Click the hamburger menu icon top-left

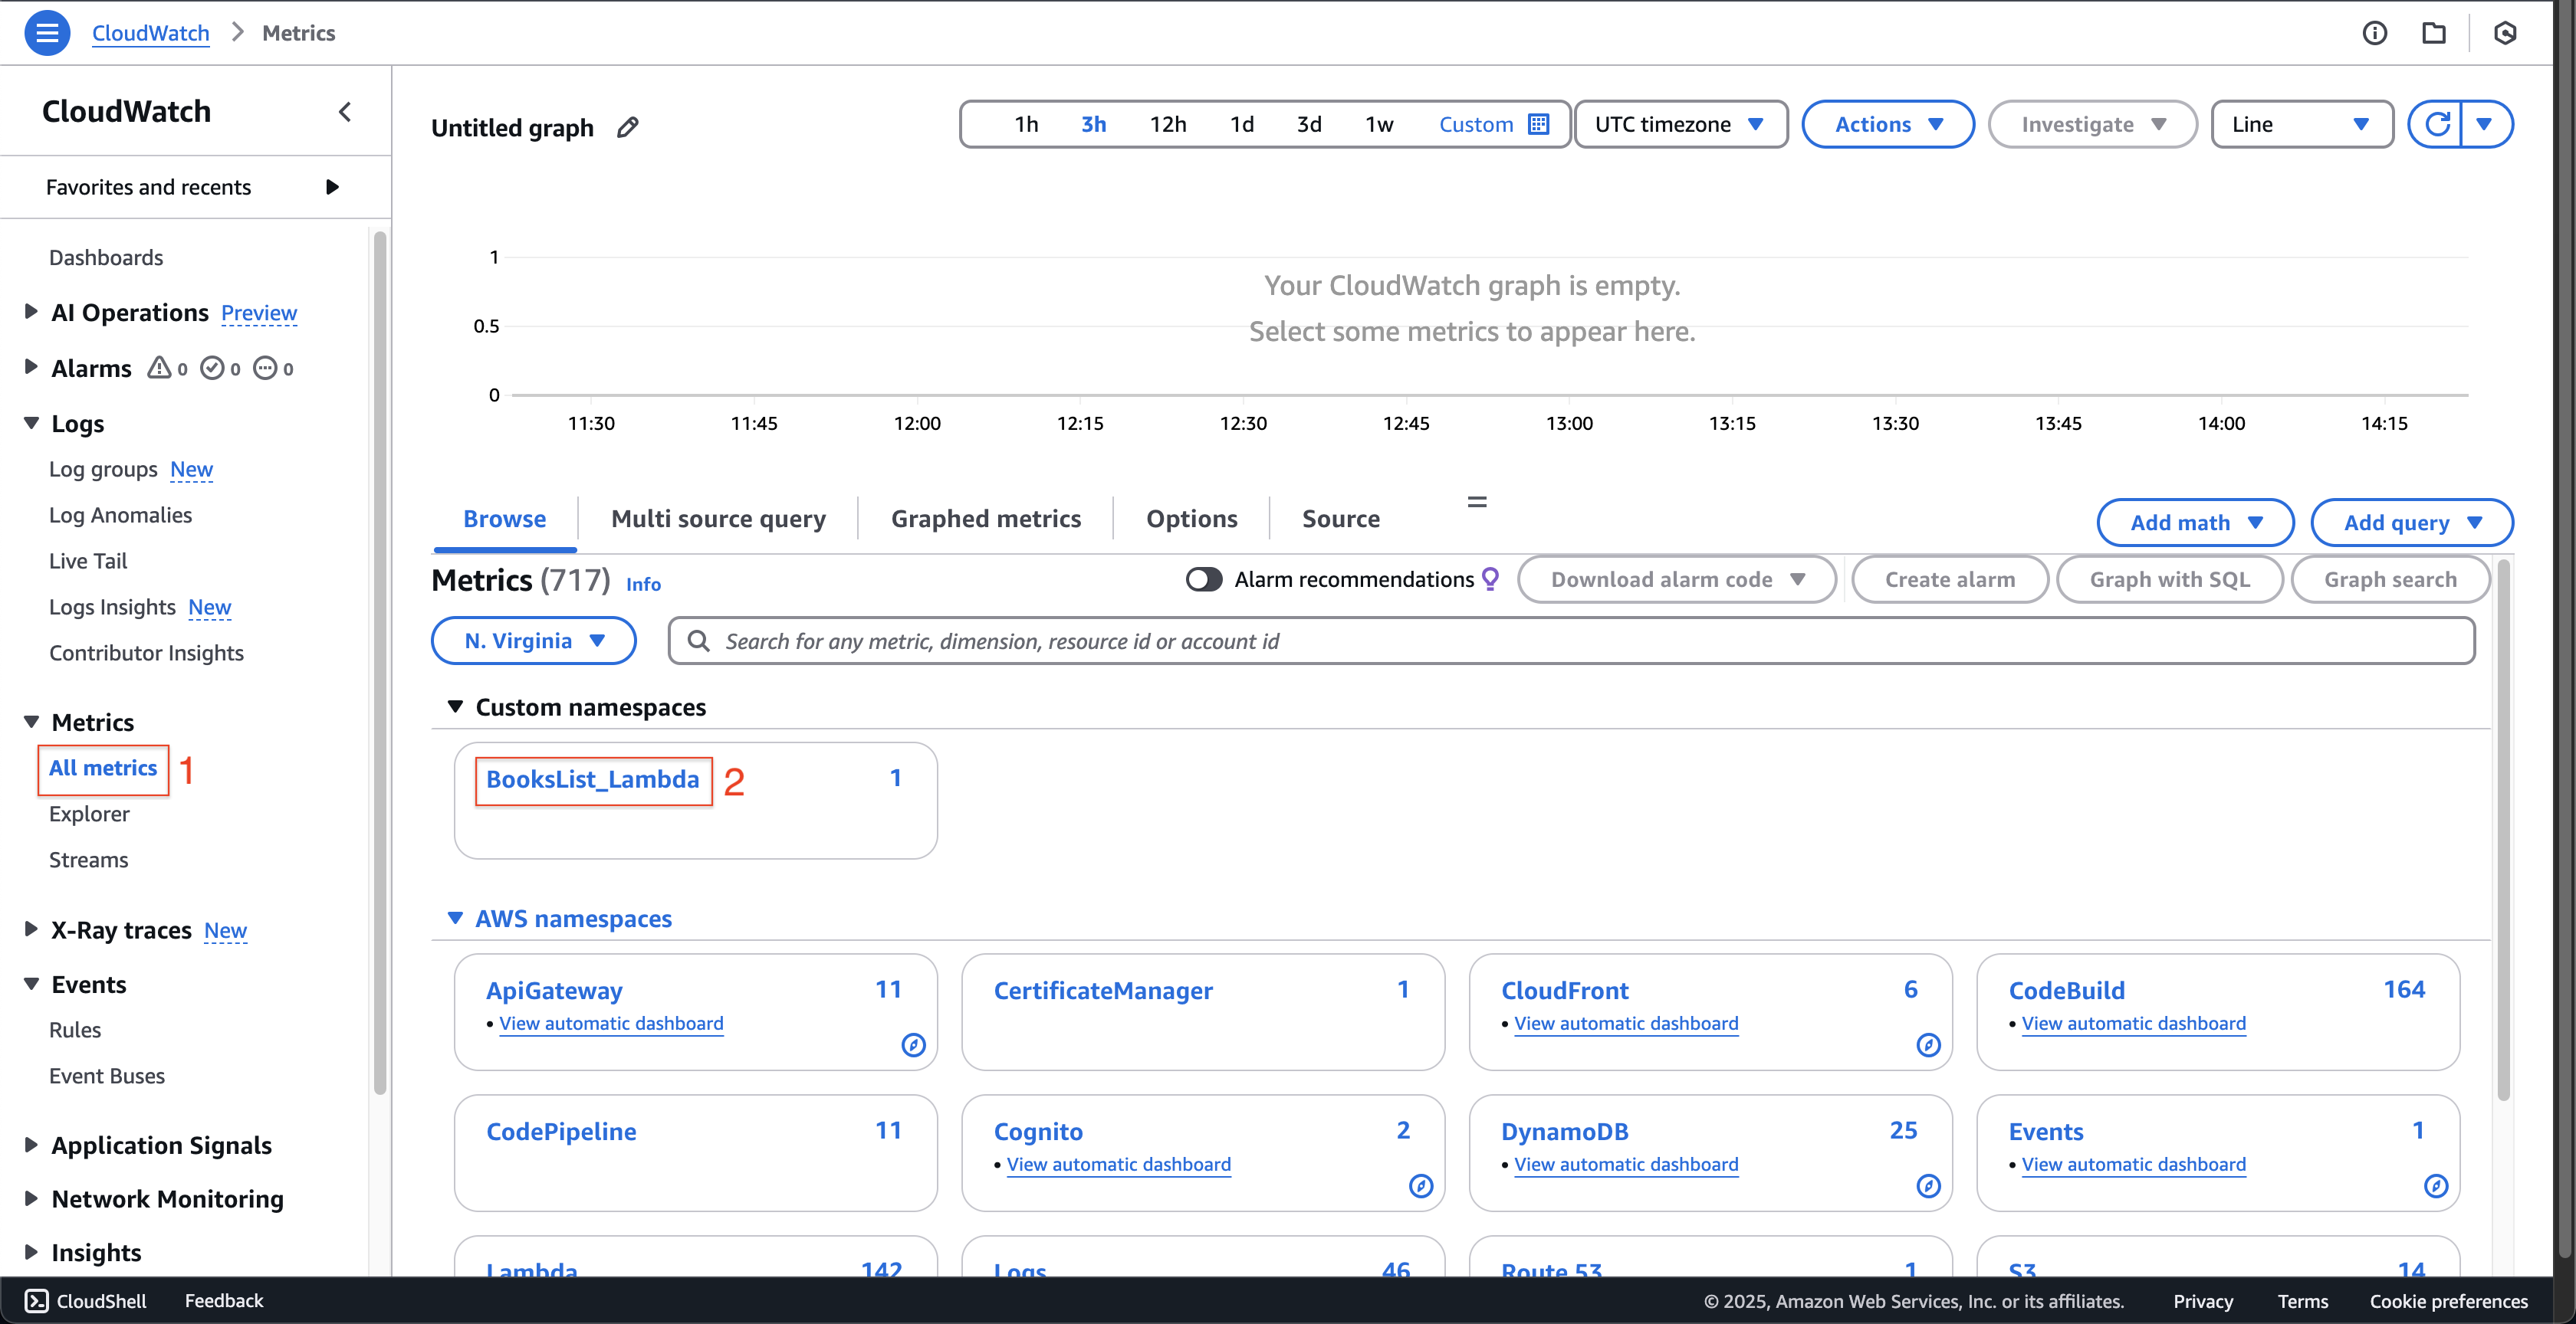(48, 32)
